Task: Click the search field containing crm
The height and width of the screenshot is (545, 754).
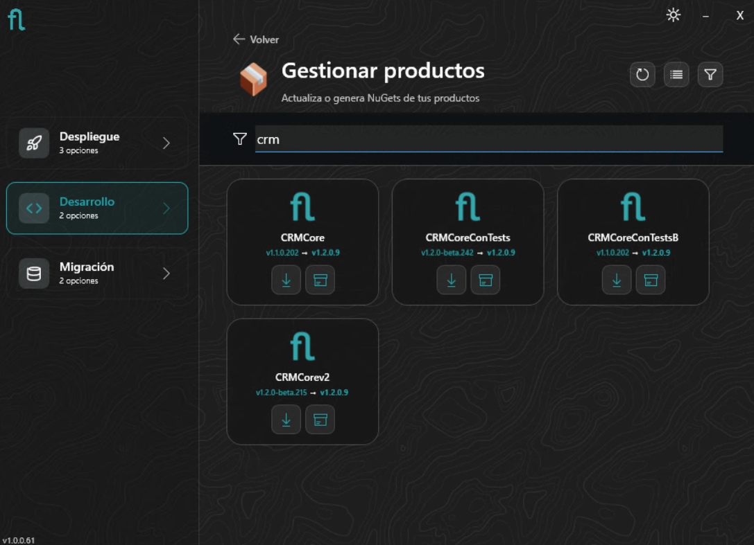Action: pyautogui.click(x=489, y=139)
